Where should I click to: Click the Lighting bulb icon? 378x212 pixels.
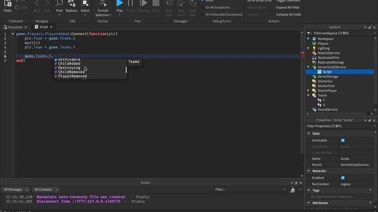pos(314,48)
